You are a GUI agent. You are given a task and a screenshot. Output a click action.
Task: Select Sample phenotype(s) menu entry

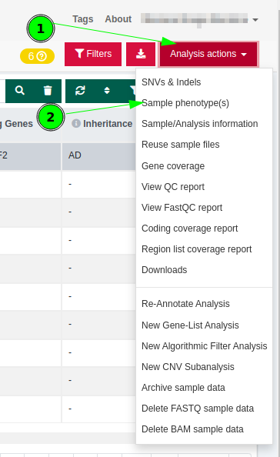tap(185, 103)
